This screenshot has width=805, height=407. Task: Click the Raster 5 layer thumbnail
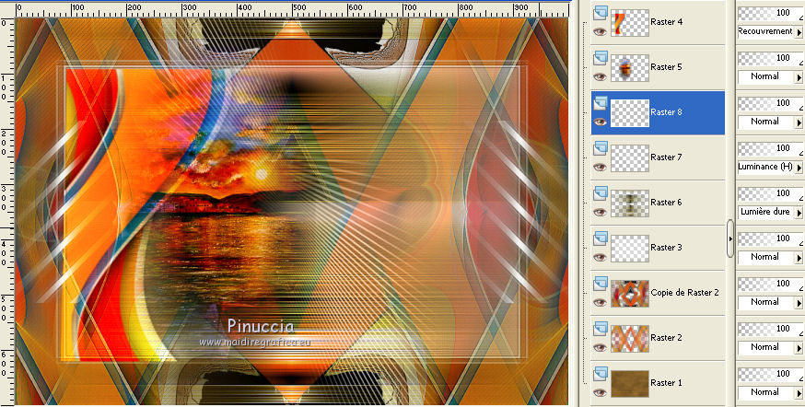pos(630,68)
